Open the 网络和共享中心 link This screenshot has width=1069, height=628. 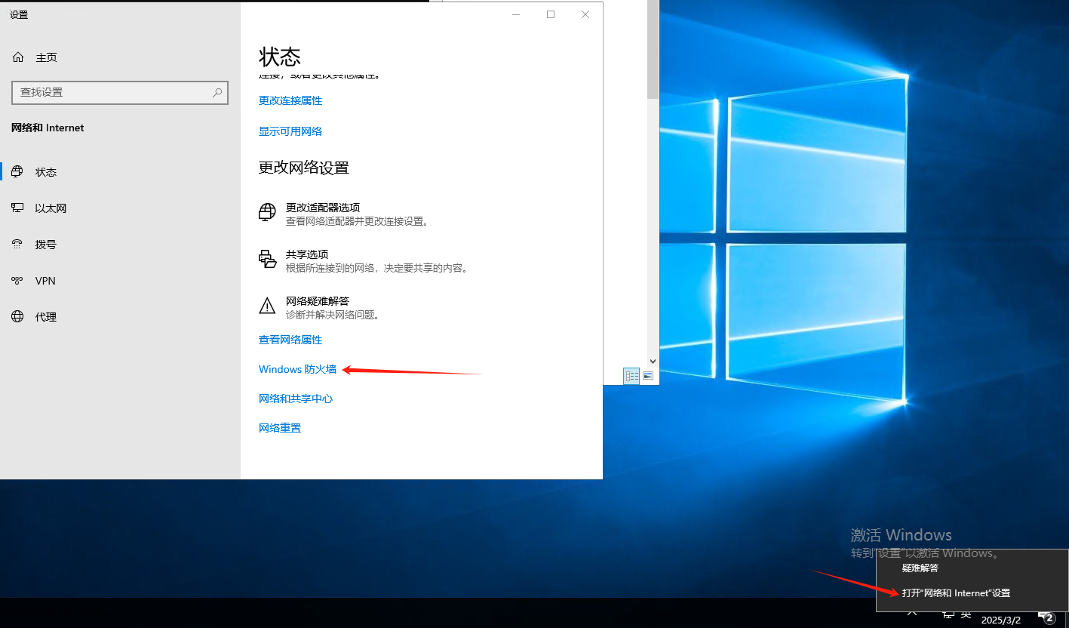296,399
